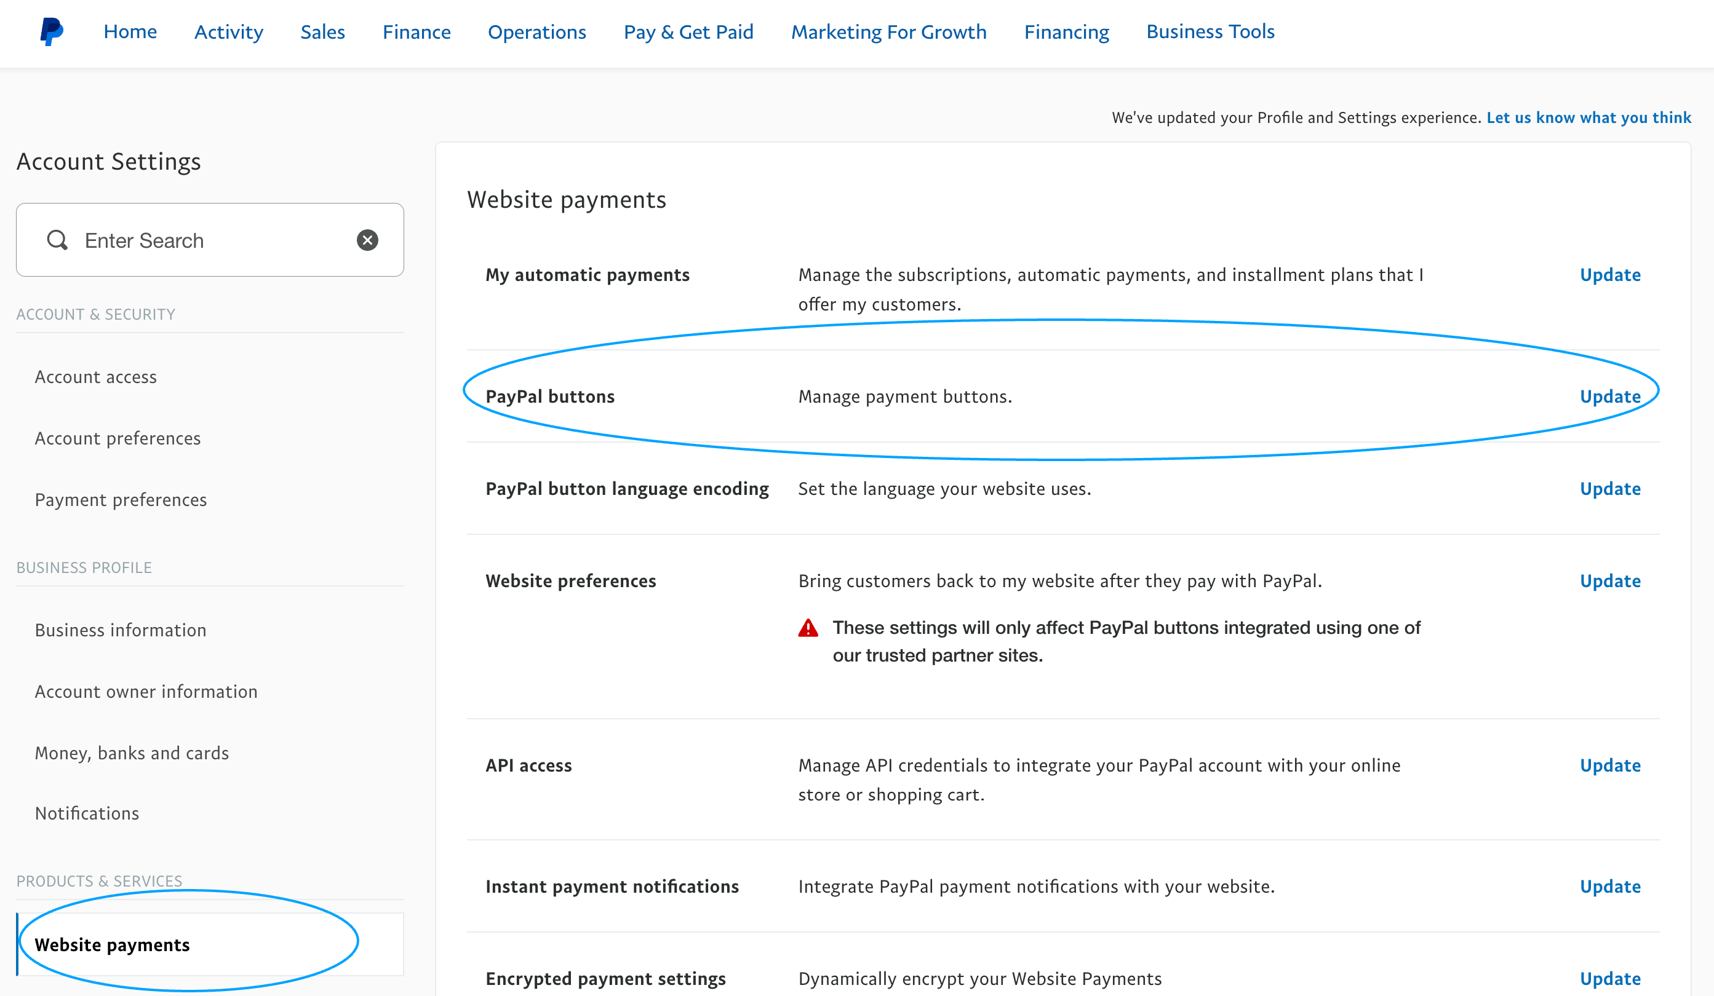
Task: Click Let us know what you think link
Action: click(x=1588, y=117)
